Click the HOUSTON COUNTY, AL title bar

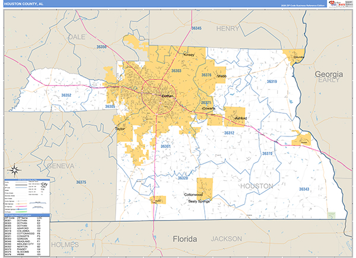[166, 4]
